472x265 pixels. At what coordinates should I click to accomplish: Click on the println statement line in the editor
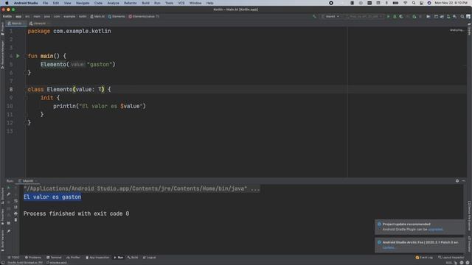click(x=100, y=106)
